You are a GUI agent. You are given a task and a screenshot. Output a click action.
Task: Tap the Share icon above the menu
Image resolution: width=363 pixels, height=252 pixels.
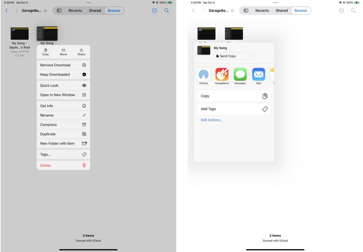[81, 52]
